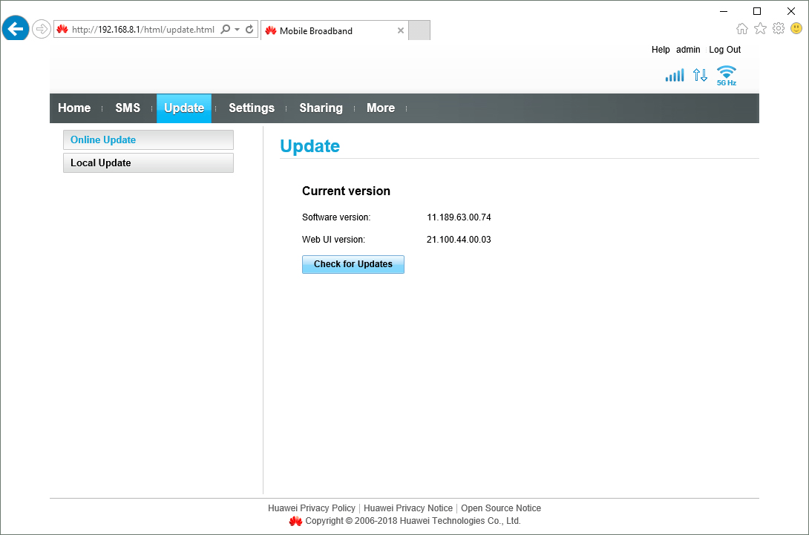The height and width of the screenshot is (535, 809).
Task: Switch to the Settings tab
Action: click(251, 108)
